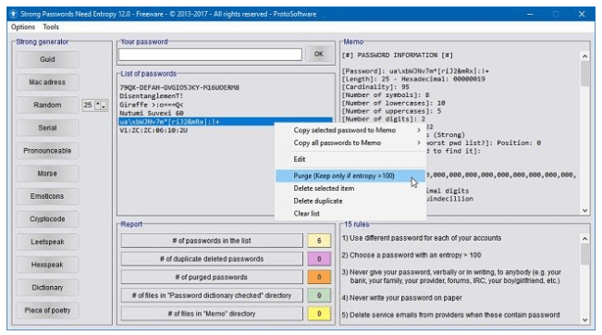This screenshot has height=335, width=602.
Task: Click rule 4 Never write password on paper
Action: click(x=402, y=298)
